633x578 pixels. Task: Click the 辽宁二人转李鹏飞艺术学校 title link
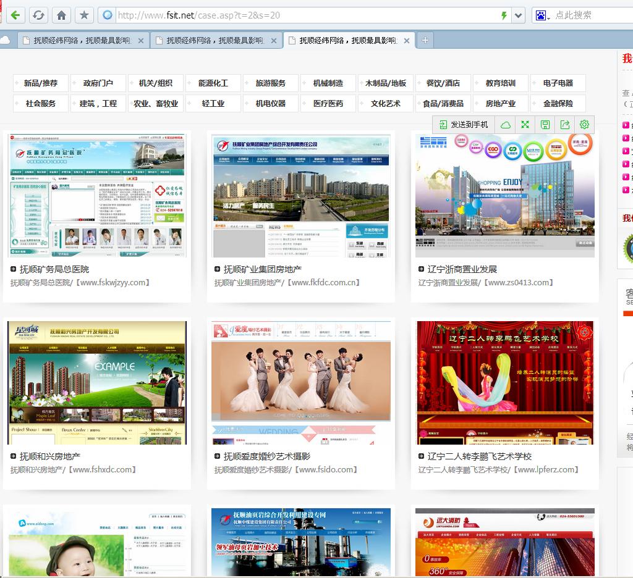click(x=480, y=456)
